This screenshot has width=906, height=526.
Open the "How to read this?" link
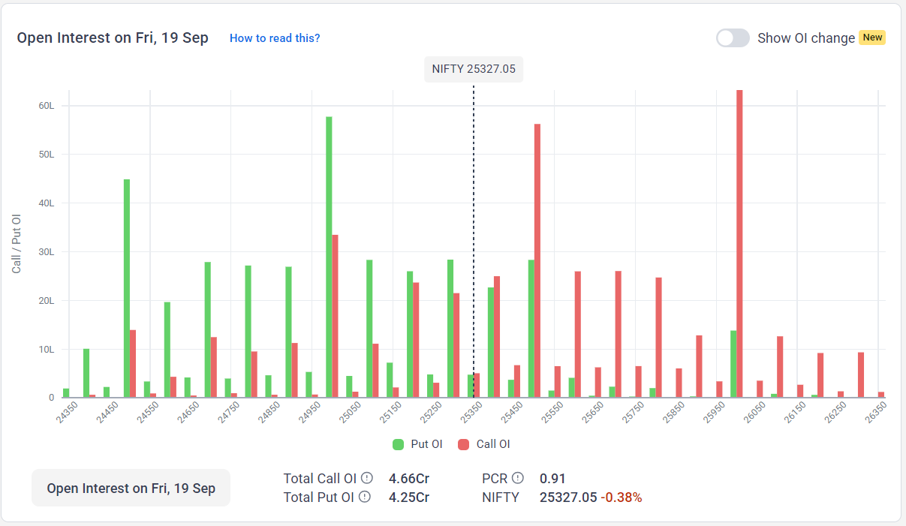tap(275, 38)
